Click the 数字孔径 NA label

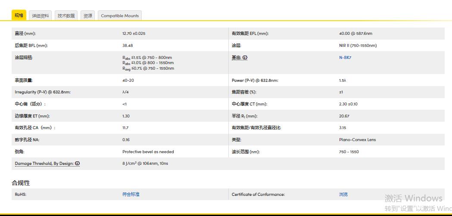pos(27,140)
